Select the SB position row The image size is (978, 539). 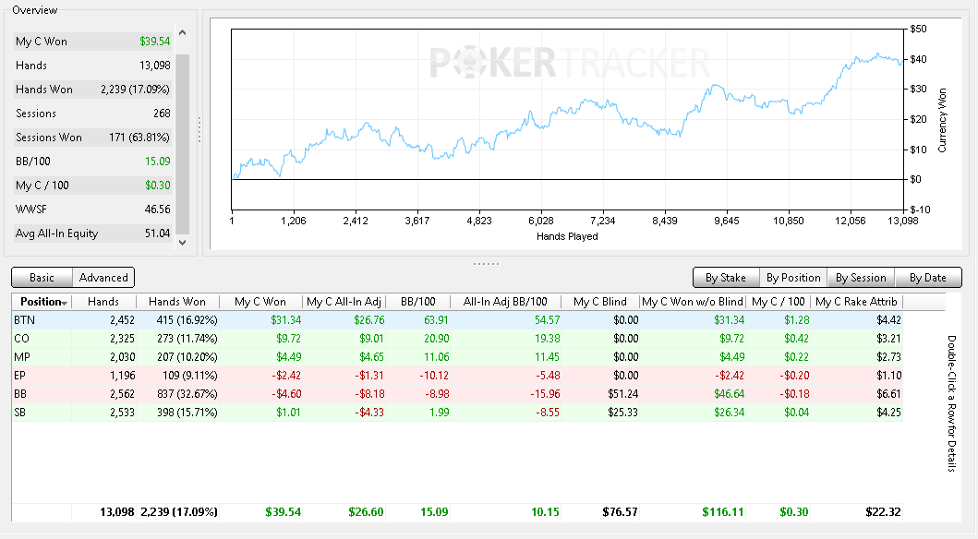coord(457,412)
